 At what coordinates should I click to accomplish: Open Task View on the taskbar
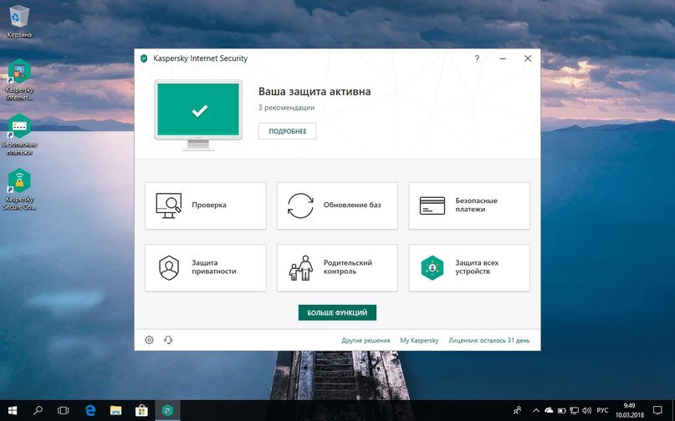64,411
